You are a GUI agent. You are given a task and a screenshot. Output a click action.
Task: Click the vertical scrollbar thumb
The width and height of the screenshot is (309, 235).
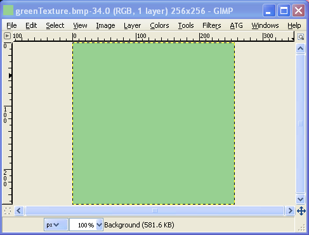pyautogui.click(x=301, y=124)
